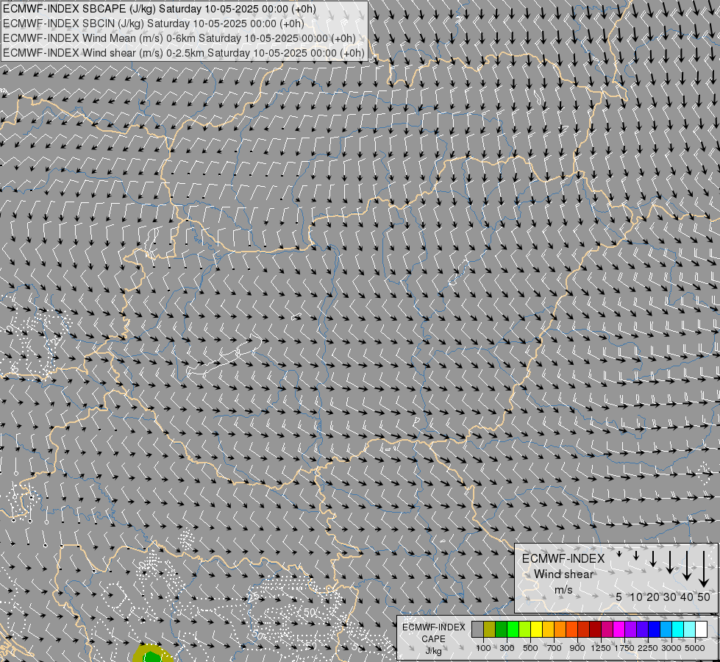Click the 50 m/s wind shear legend arrow
The height and width of the screenshot is (662, 720).
[704, 569]
